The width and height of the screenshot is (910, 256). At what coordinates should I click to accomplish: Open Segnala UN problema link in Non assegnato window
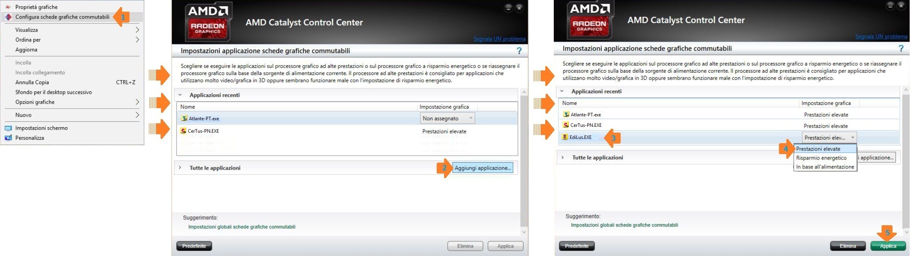499,39
